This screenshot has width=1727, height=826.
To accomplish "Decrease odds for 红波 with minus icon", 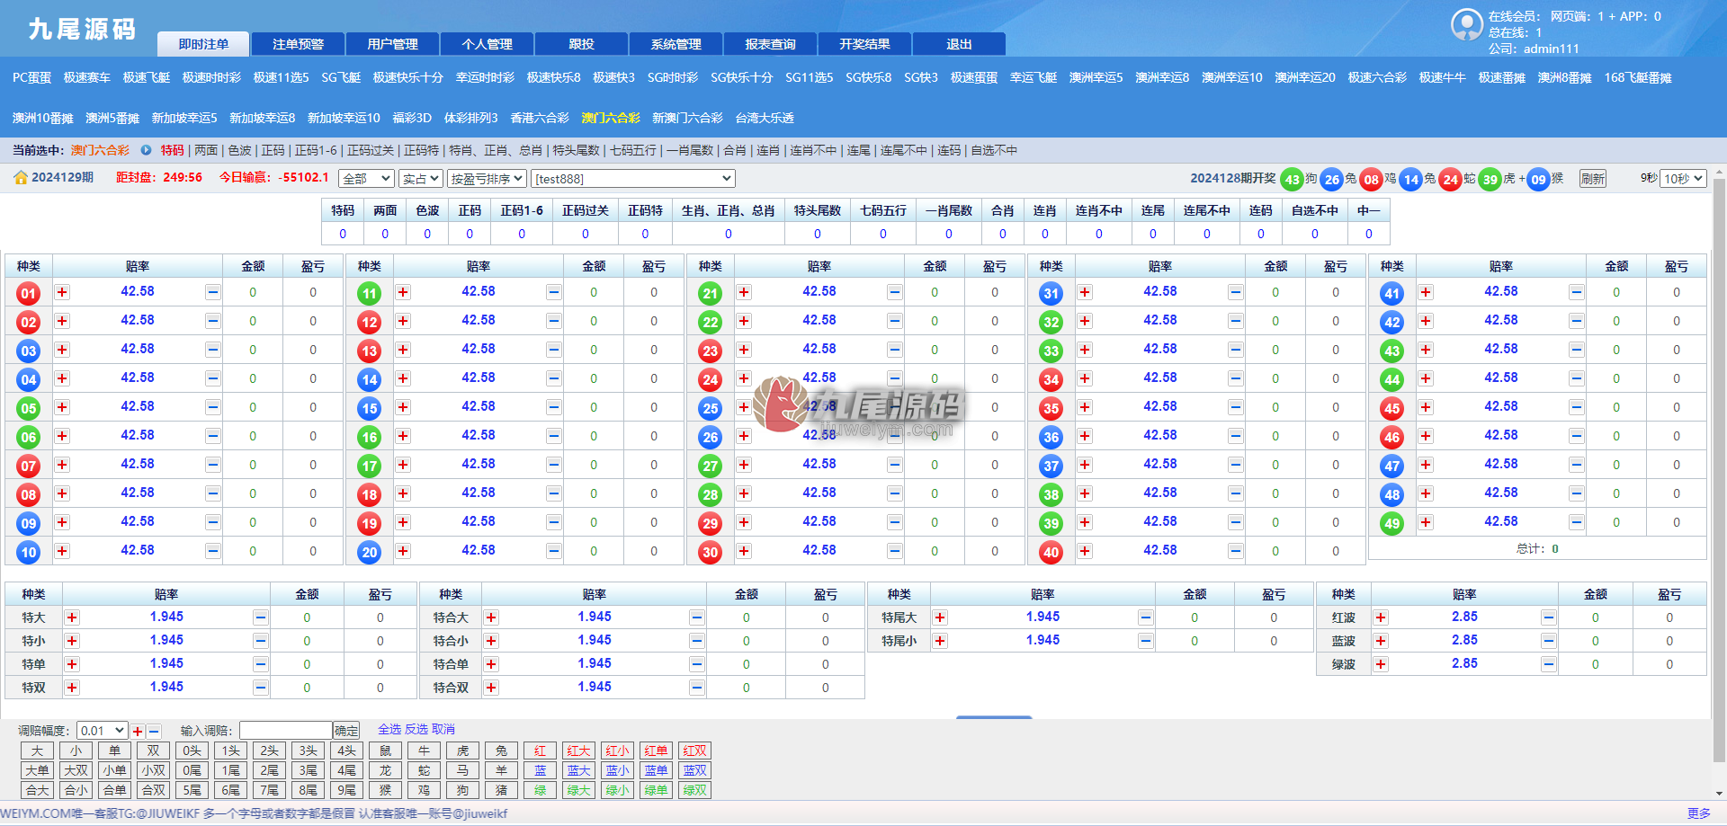I will pos(1548,617).
